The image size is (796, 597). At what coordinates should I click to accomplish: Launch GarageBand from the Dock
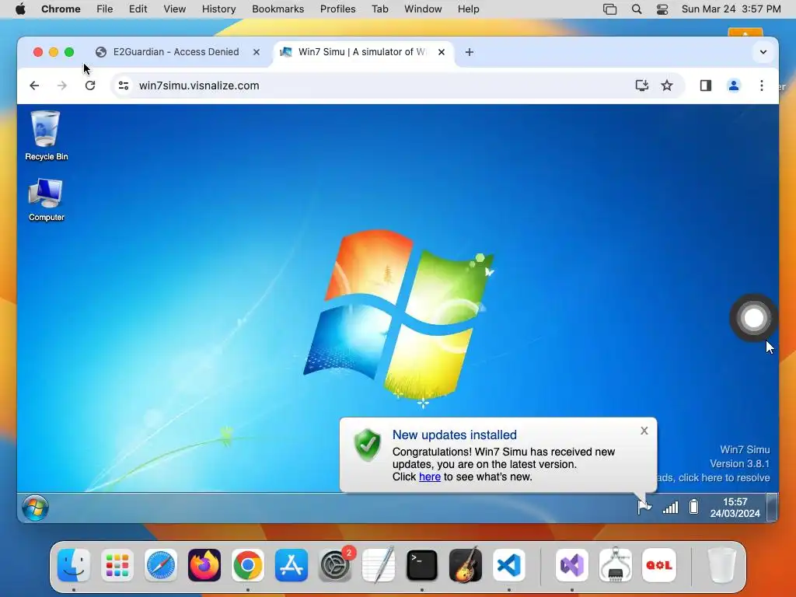coord(466,565)
